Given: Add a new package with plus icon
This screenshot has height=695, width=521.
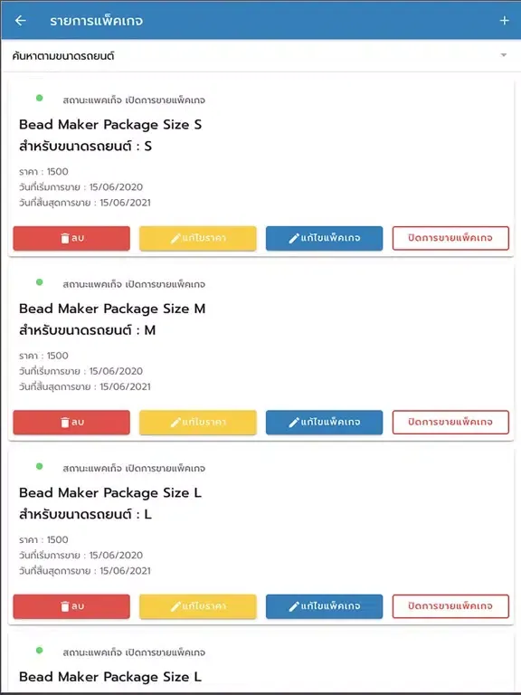Looking at the screenshot, I should [504, 21].
